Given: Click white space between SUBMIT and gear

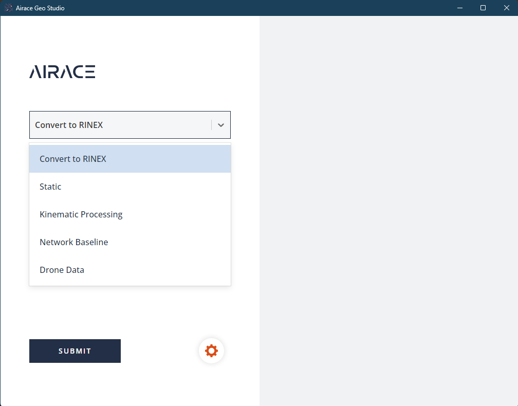Looking at the screenshot, I should (x=159, y=351).
